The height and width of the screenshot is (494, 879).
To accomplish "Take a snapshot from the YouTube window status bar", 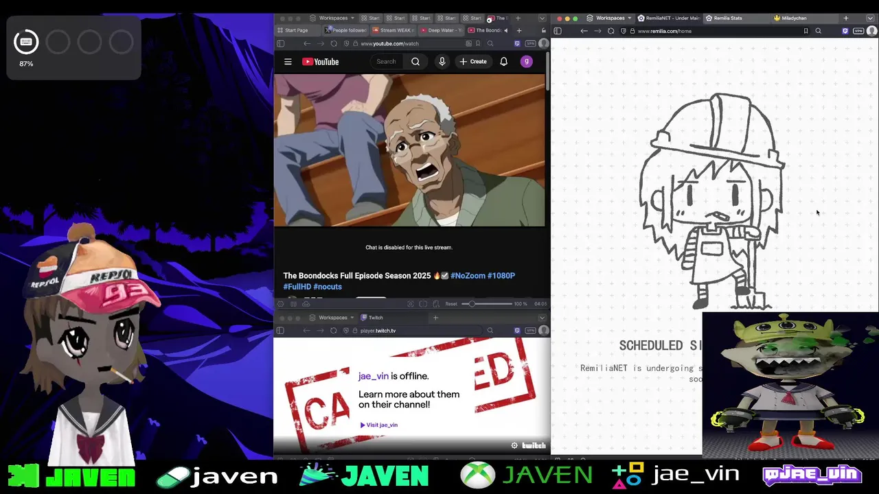I will (410, 304).
